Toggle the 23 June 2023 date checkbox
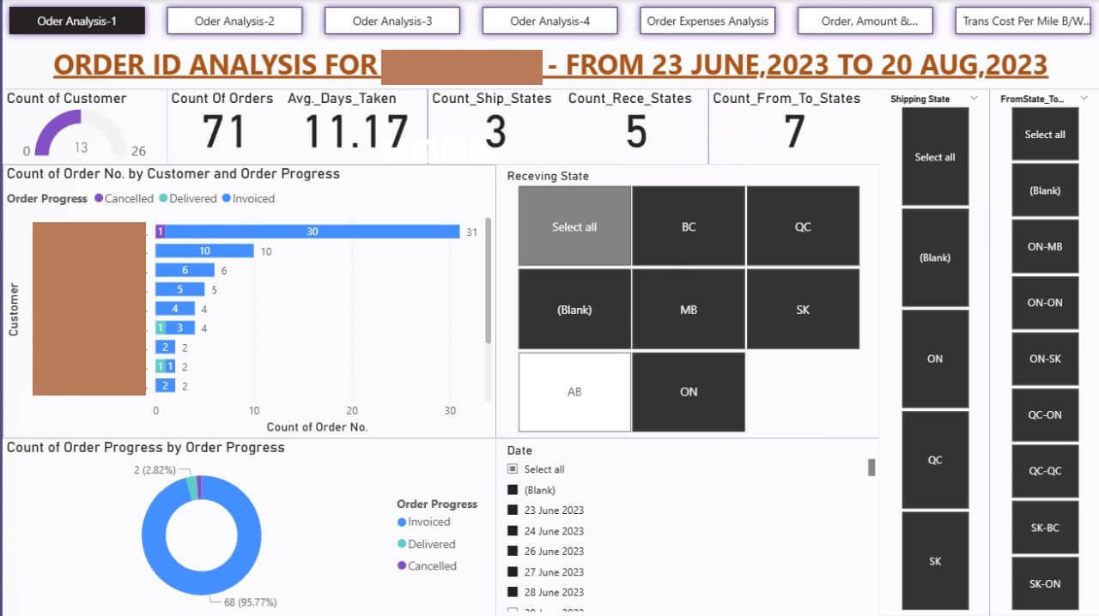The image size is (1099, 616). pos(513,510)
